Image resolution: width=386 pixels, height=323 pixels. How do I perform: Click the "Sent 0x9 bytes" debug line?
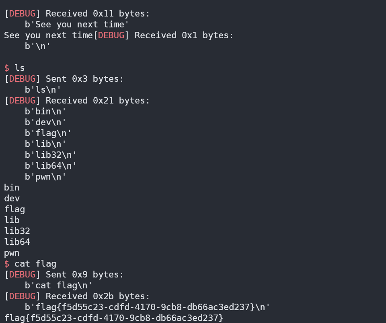[x=84, y=275]
